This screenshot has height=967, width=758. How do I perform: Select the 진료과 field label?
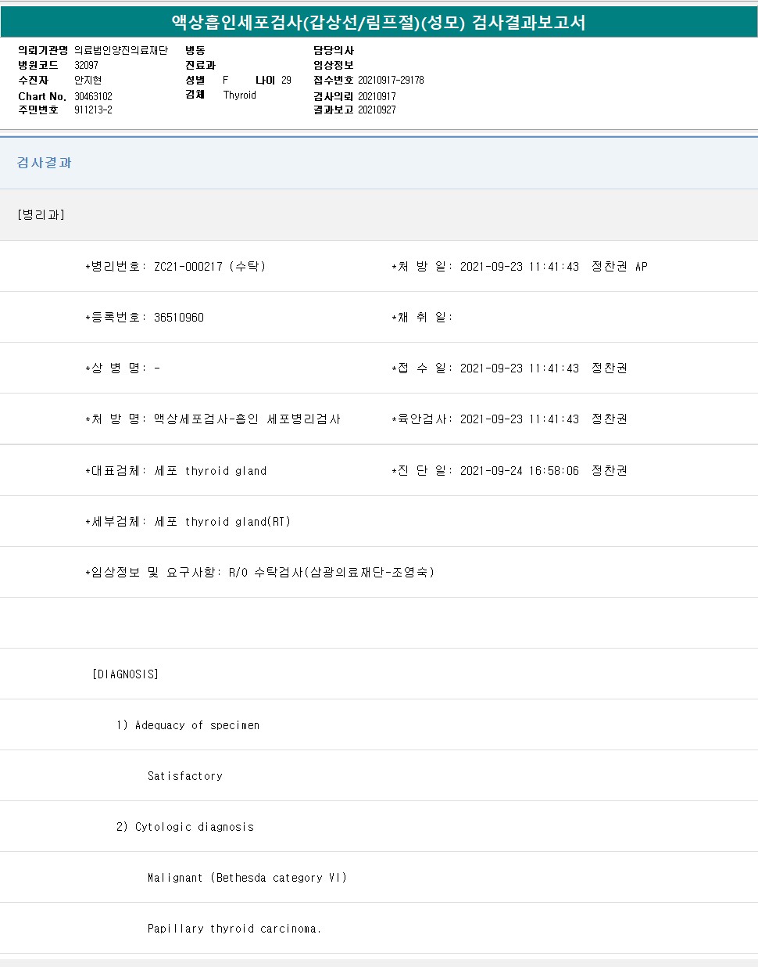[200, 65]
